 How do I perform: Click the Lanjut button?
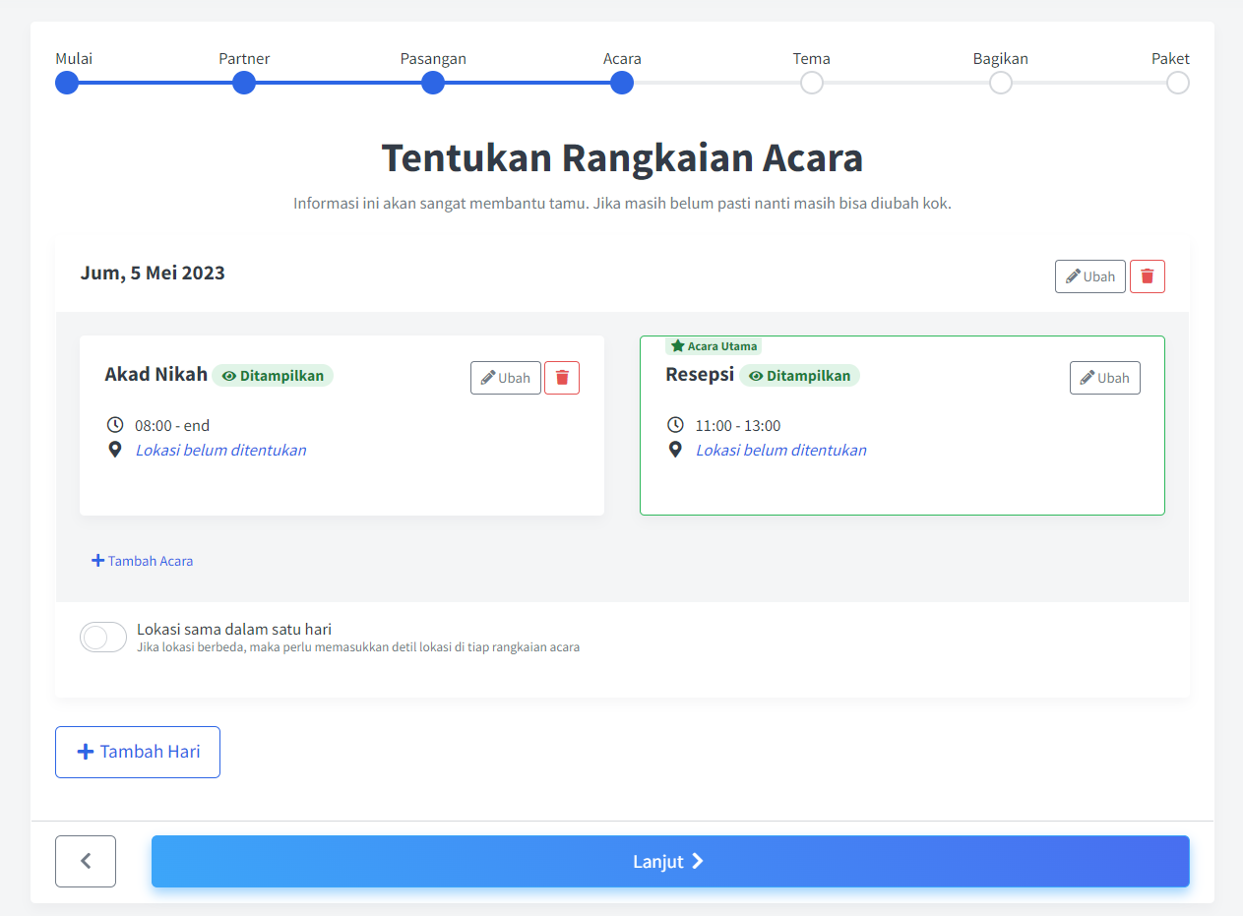[x=670, y=861]
